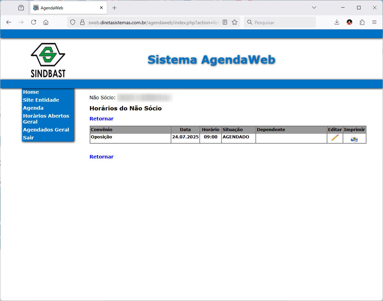Toggle reader view icon in address bar
This screenshot has width=383, height=301.
pyautogui.click(x=225, y=22)
